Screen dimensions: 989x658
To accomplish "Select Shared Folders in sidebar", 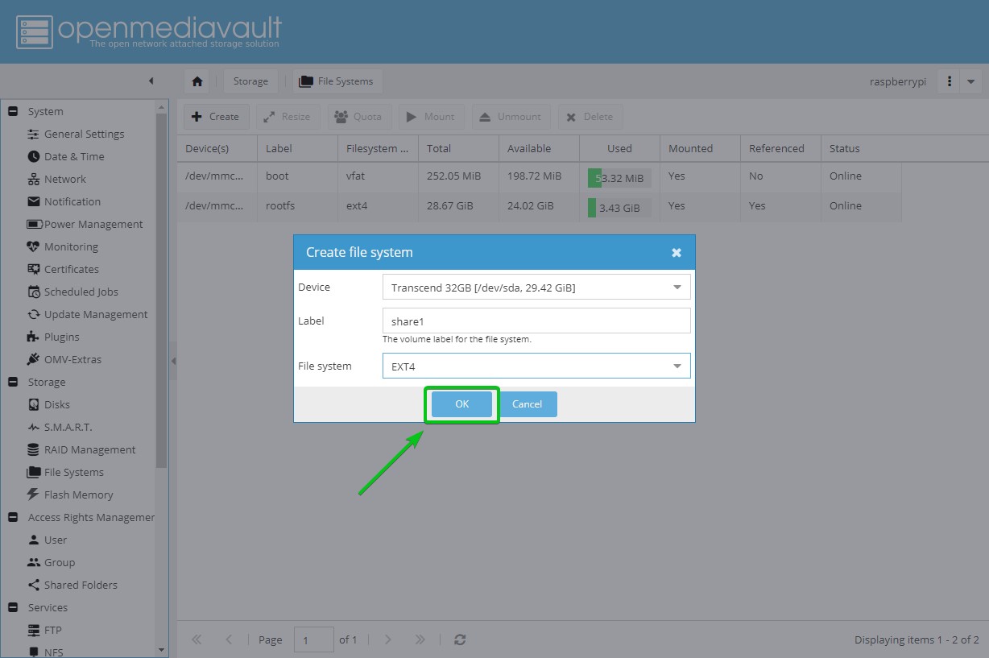I will [81, 585].
